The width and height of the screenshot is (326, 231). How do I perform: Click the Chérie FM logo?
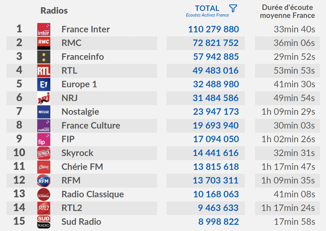click(x=44, y=167)
